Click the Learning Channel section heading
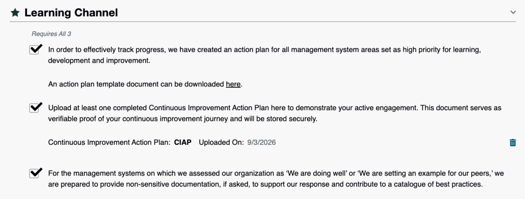 [71, 13]
